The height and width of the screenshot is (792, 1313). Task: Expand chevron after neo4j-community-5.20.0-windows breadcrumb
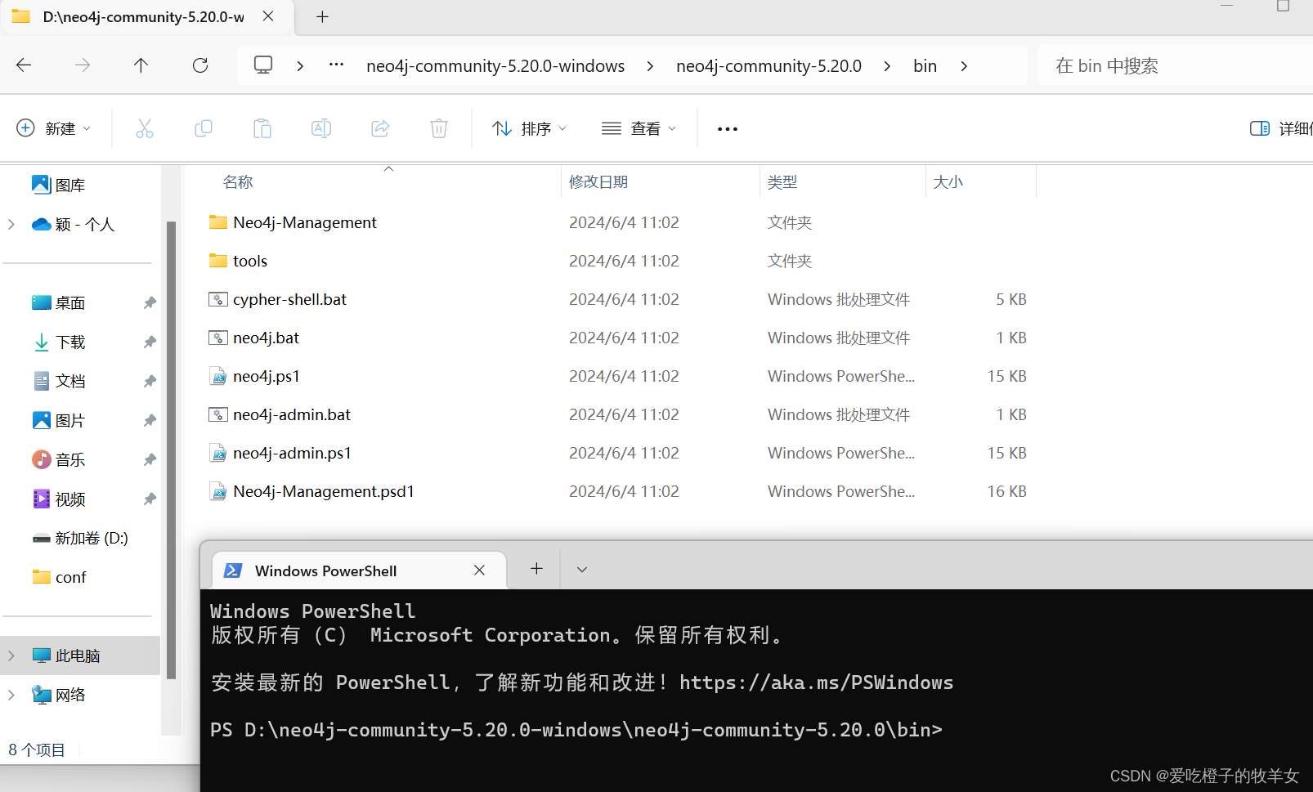coord(650,66)
